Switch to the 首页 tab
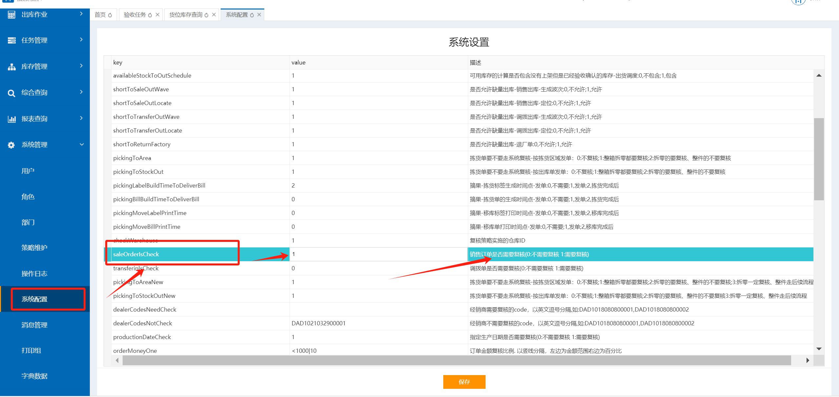Viewport: 839px width, 397px height. (100, 15)
